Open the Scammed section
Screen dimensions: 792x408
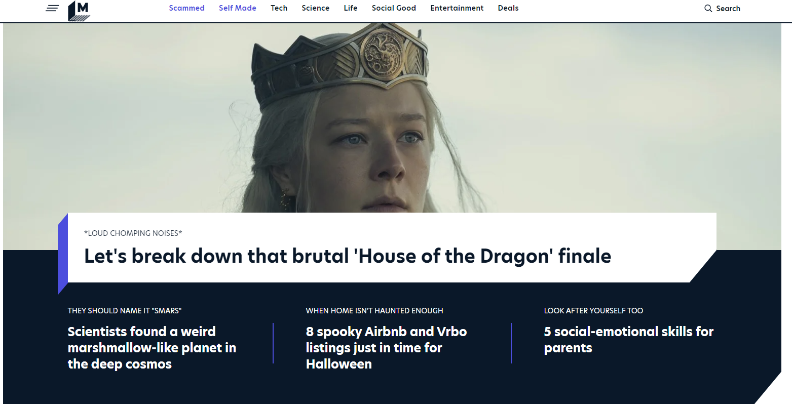[x=186, y=8]
